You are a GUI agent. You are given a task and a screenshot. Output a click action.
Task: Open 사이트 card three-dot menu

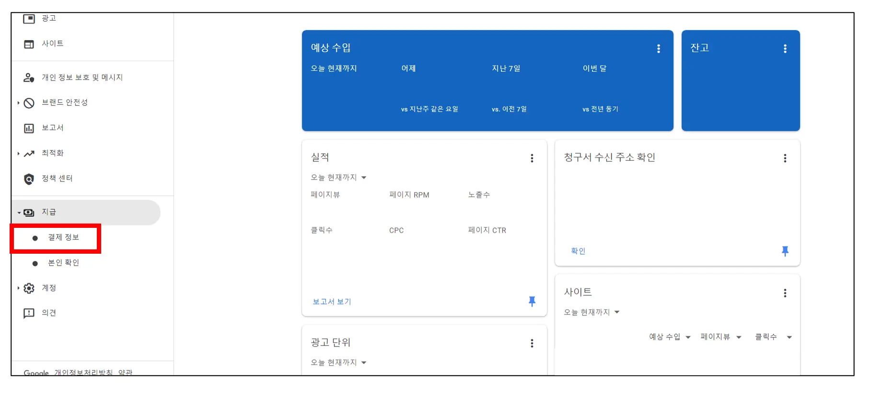[785, 293]
